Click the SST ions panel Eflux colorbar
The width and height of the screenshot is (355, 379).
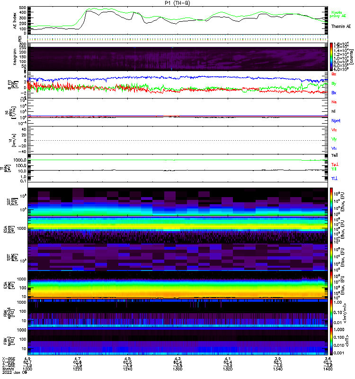(x=331, y=202)
